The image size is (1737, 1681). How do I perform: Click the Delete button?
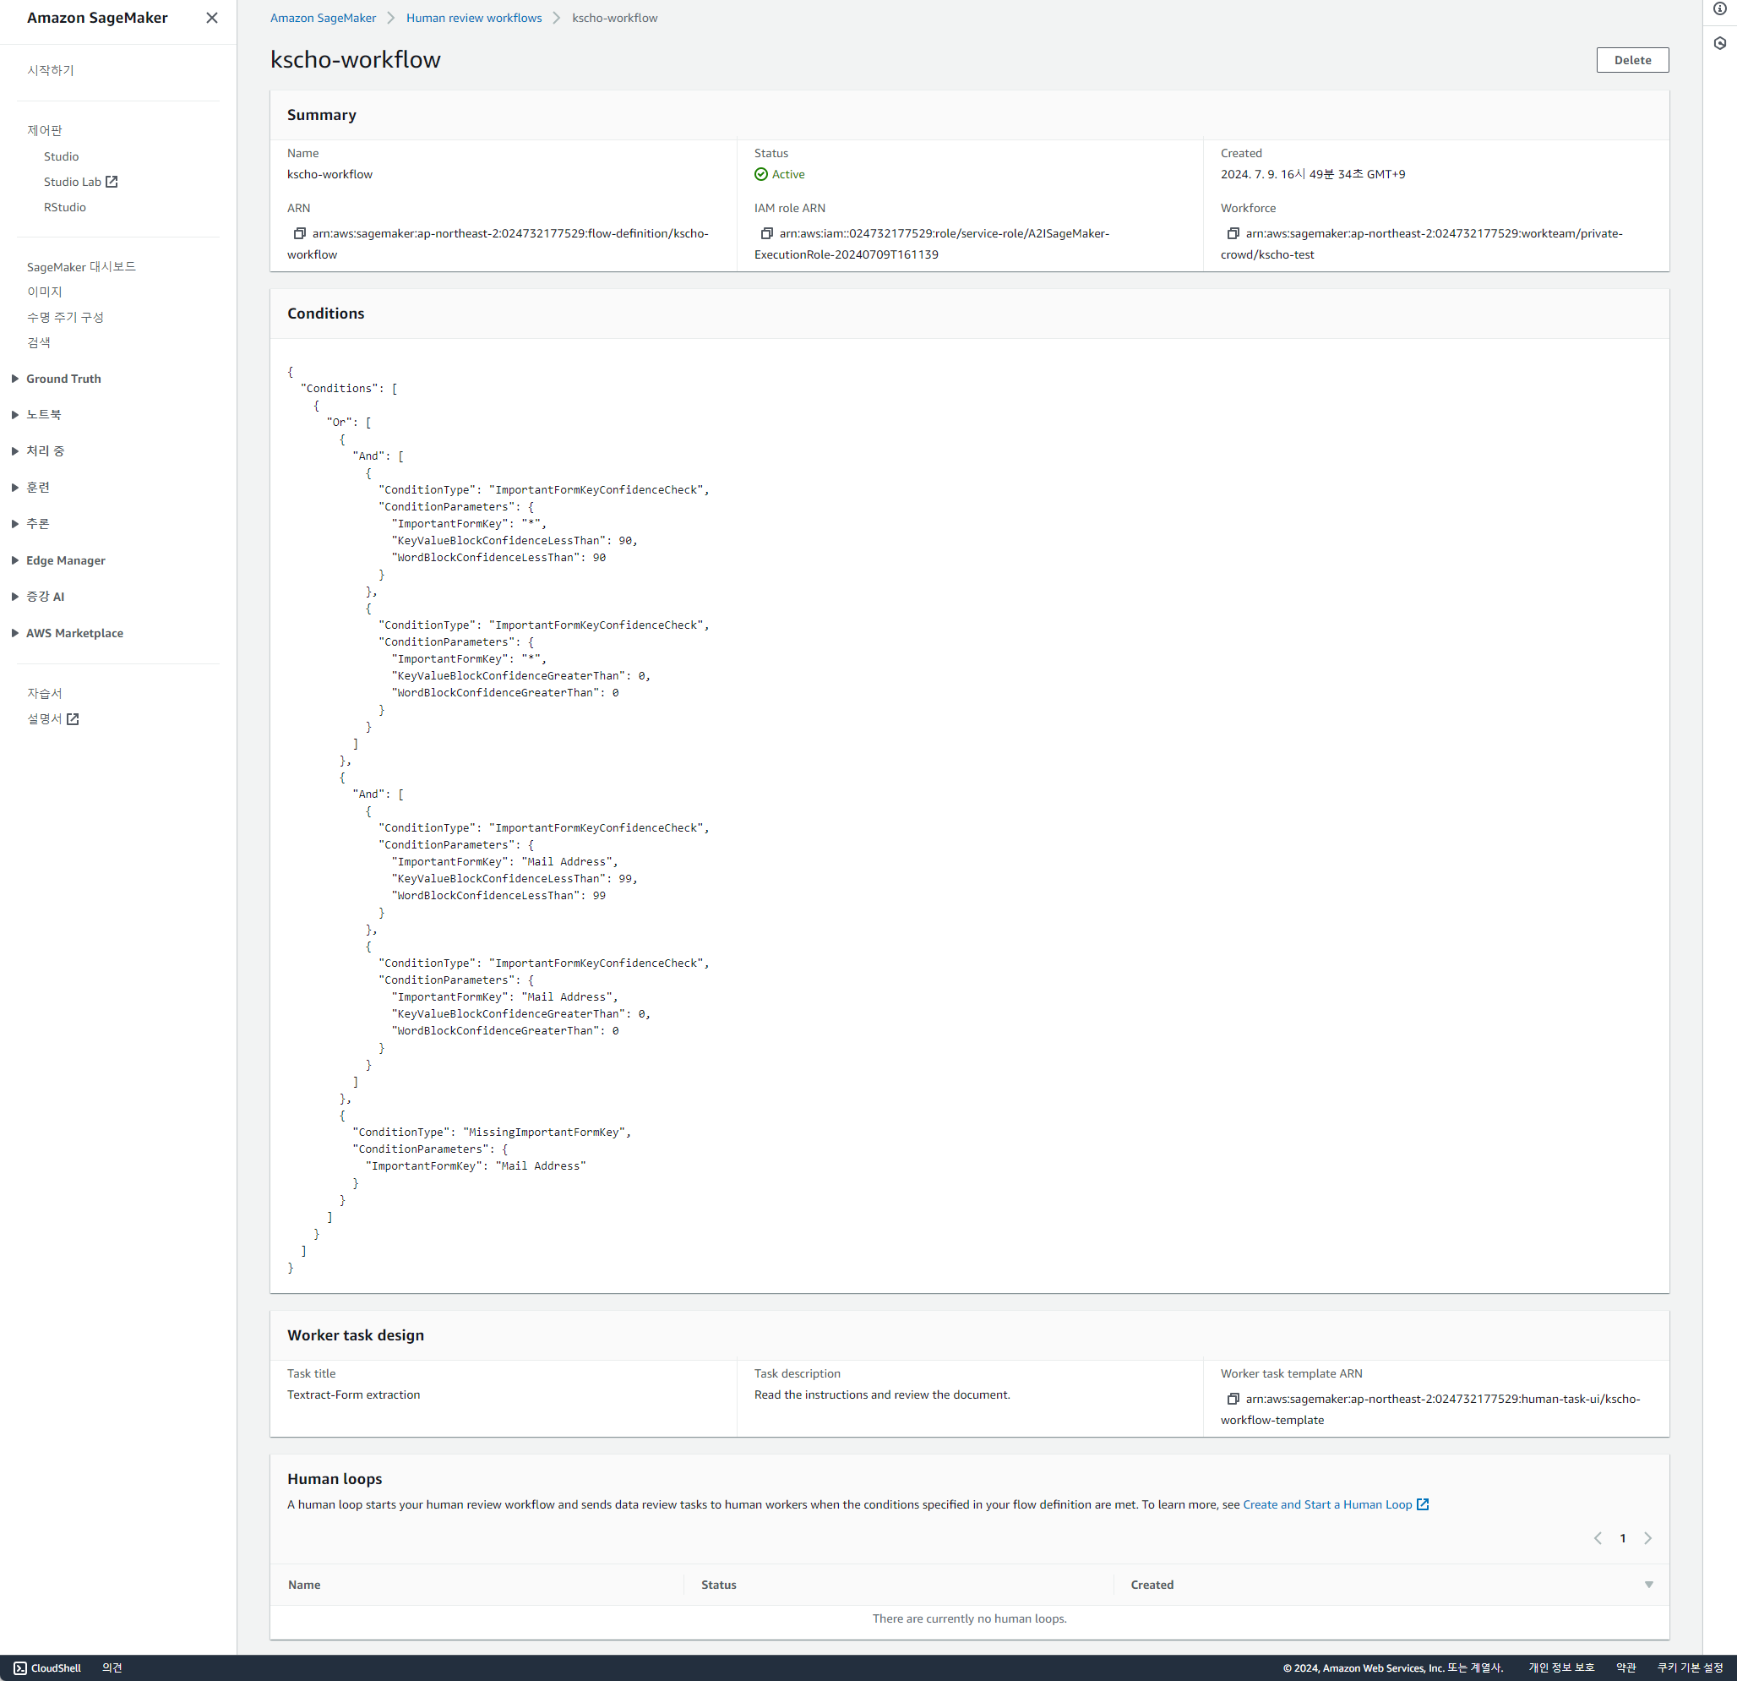coord(1631,59)
